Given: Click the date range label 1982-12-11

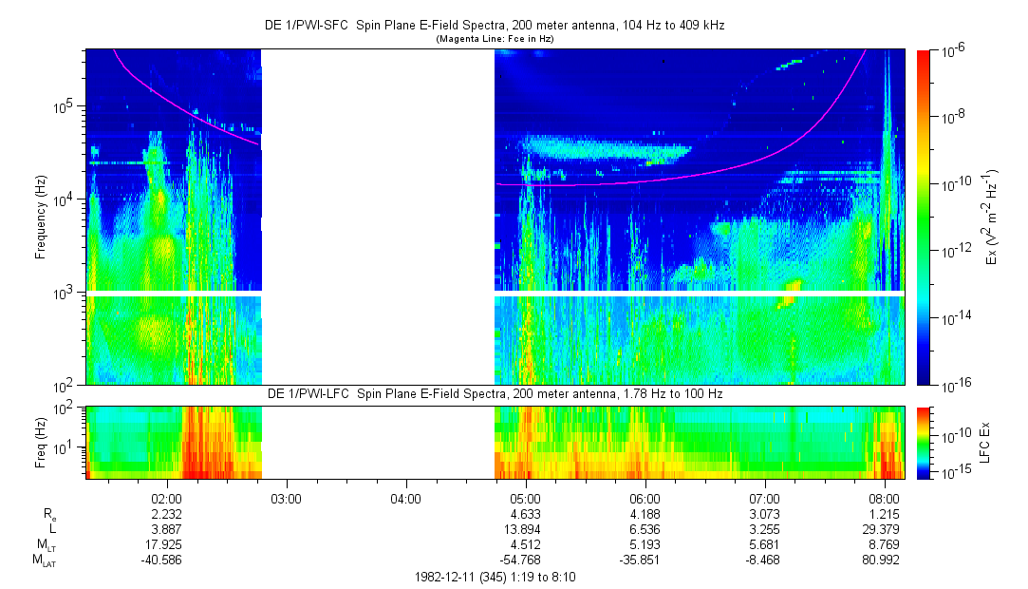Looking at the screenshot, I should pos(494,577).
